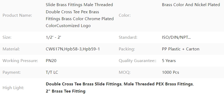Click the 'Standard:' label
Image resolution: width=224 pixels, height=96 pixels.
coord(128,37)
